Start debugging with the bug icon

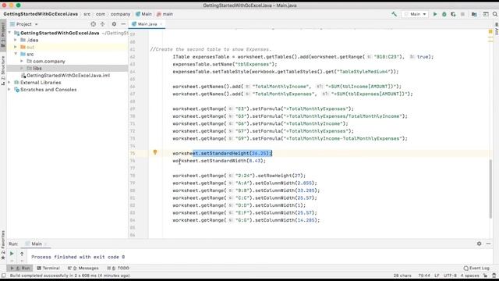click(x=444, y=14)
